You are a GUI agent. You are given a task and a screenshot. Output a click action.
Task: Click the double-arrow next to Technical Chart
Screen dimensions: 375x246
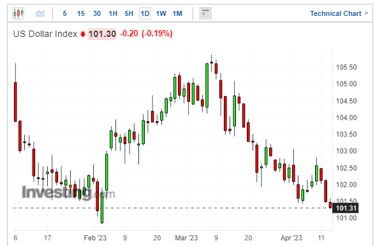point(366,13)
